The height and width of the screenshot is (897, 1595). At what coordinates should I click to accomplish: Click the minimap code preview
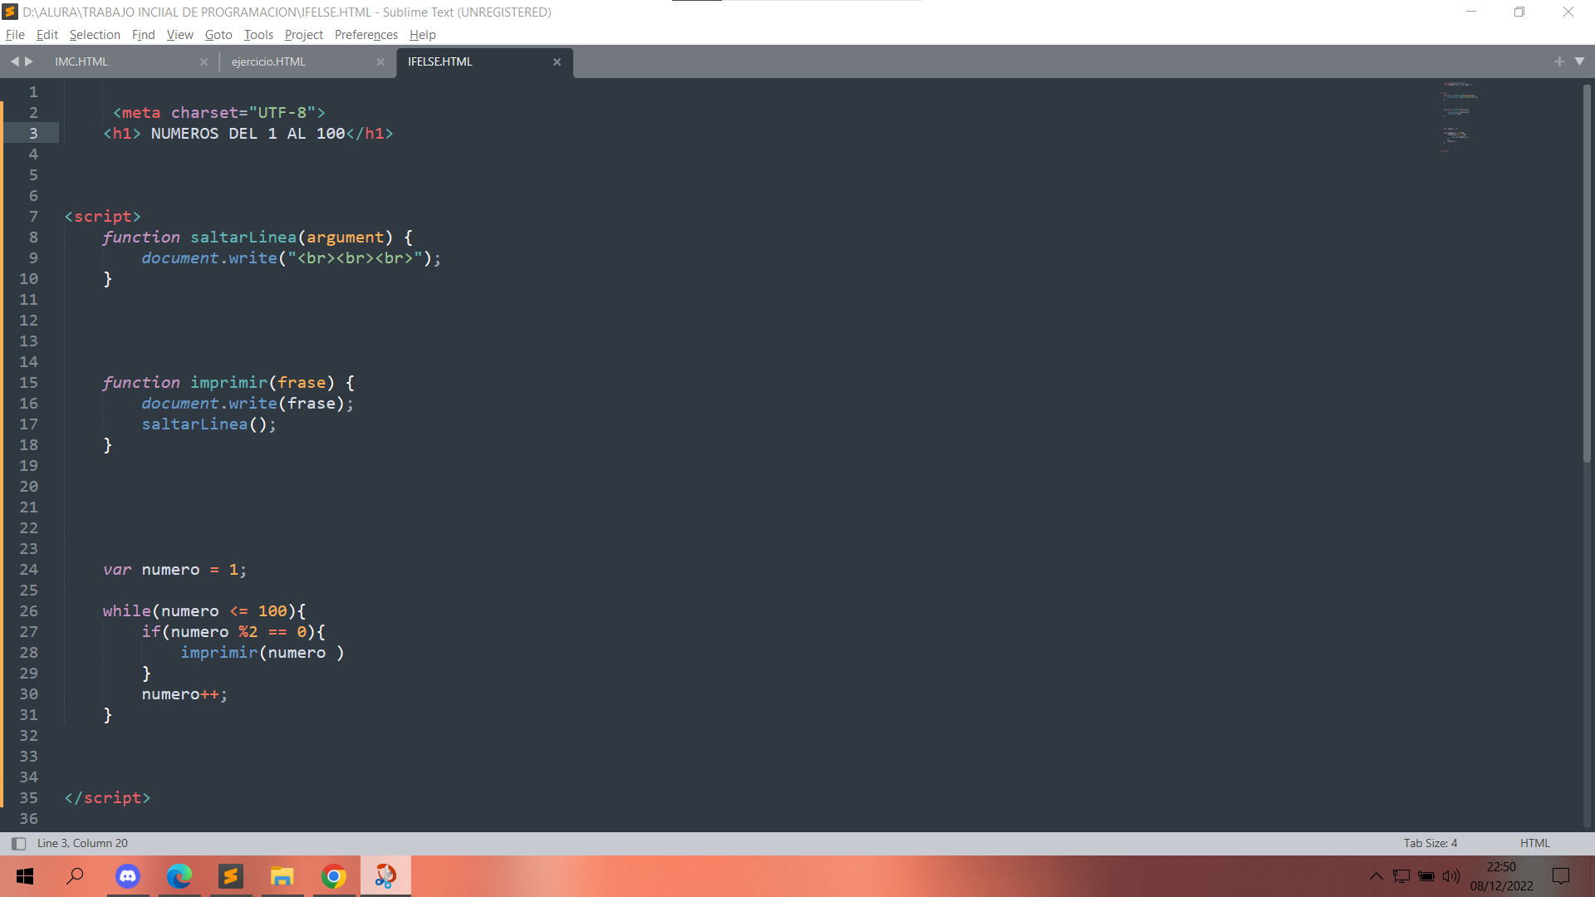pyautogui.click(x=1459, y=116)
